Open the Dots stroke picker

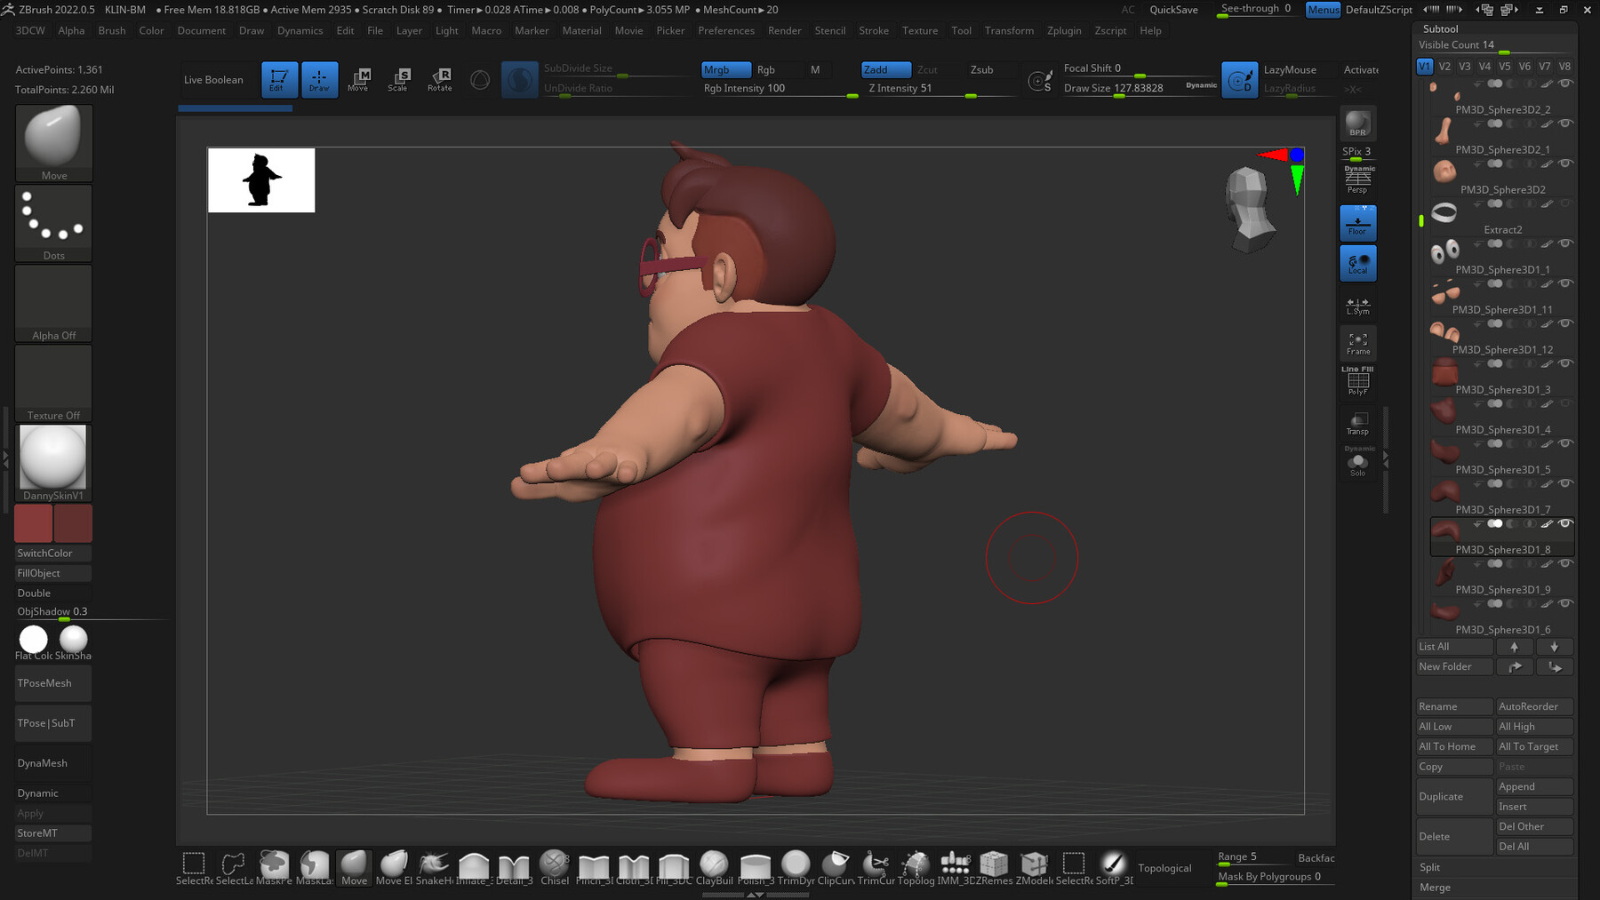pyautogui.click(x=53, y=223)
